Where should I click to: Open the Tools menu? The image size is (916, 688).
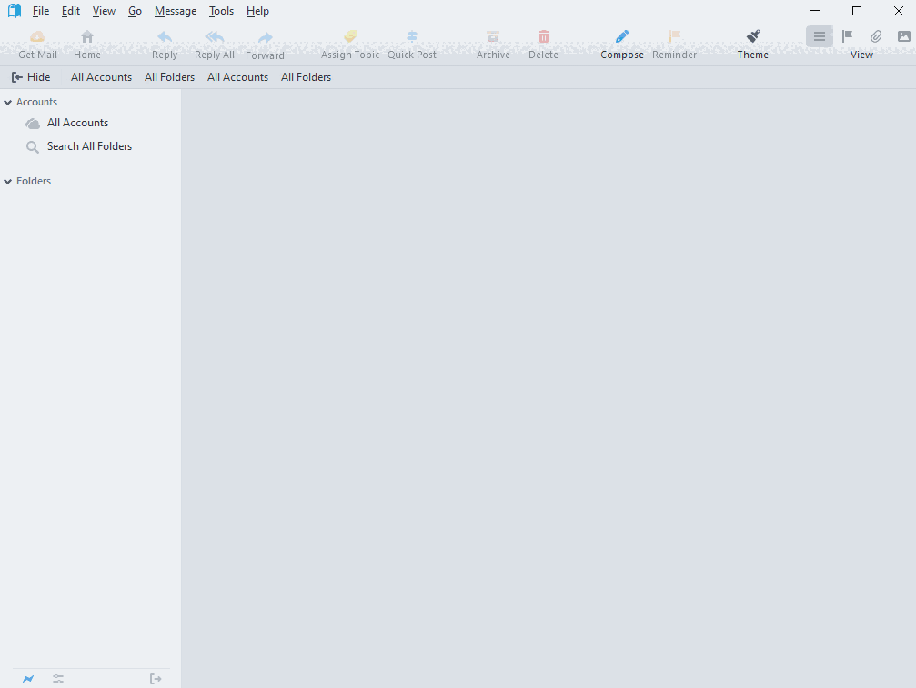(221, 11)
